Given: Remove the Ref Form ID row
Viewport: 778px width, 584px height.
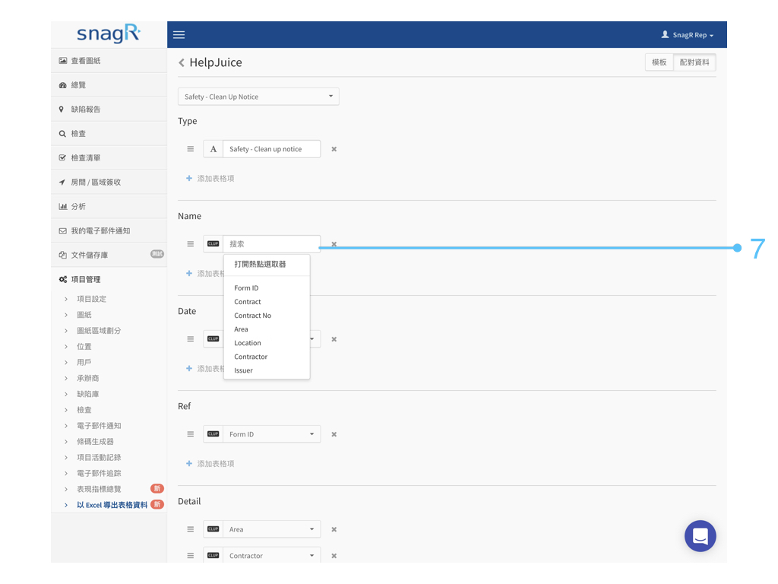Looking at the screenshot, I should coord(334,434).
